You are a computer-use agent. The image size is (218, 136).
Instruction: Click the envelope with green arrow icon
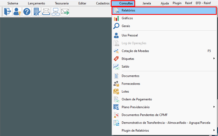coord(65,12)
